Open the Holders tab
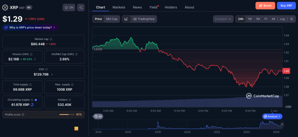298x137 pixels. 171,7
